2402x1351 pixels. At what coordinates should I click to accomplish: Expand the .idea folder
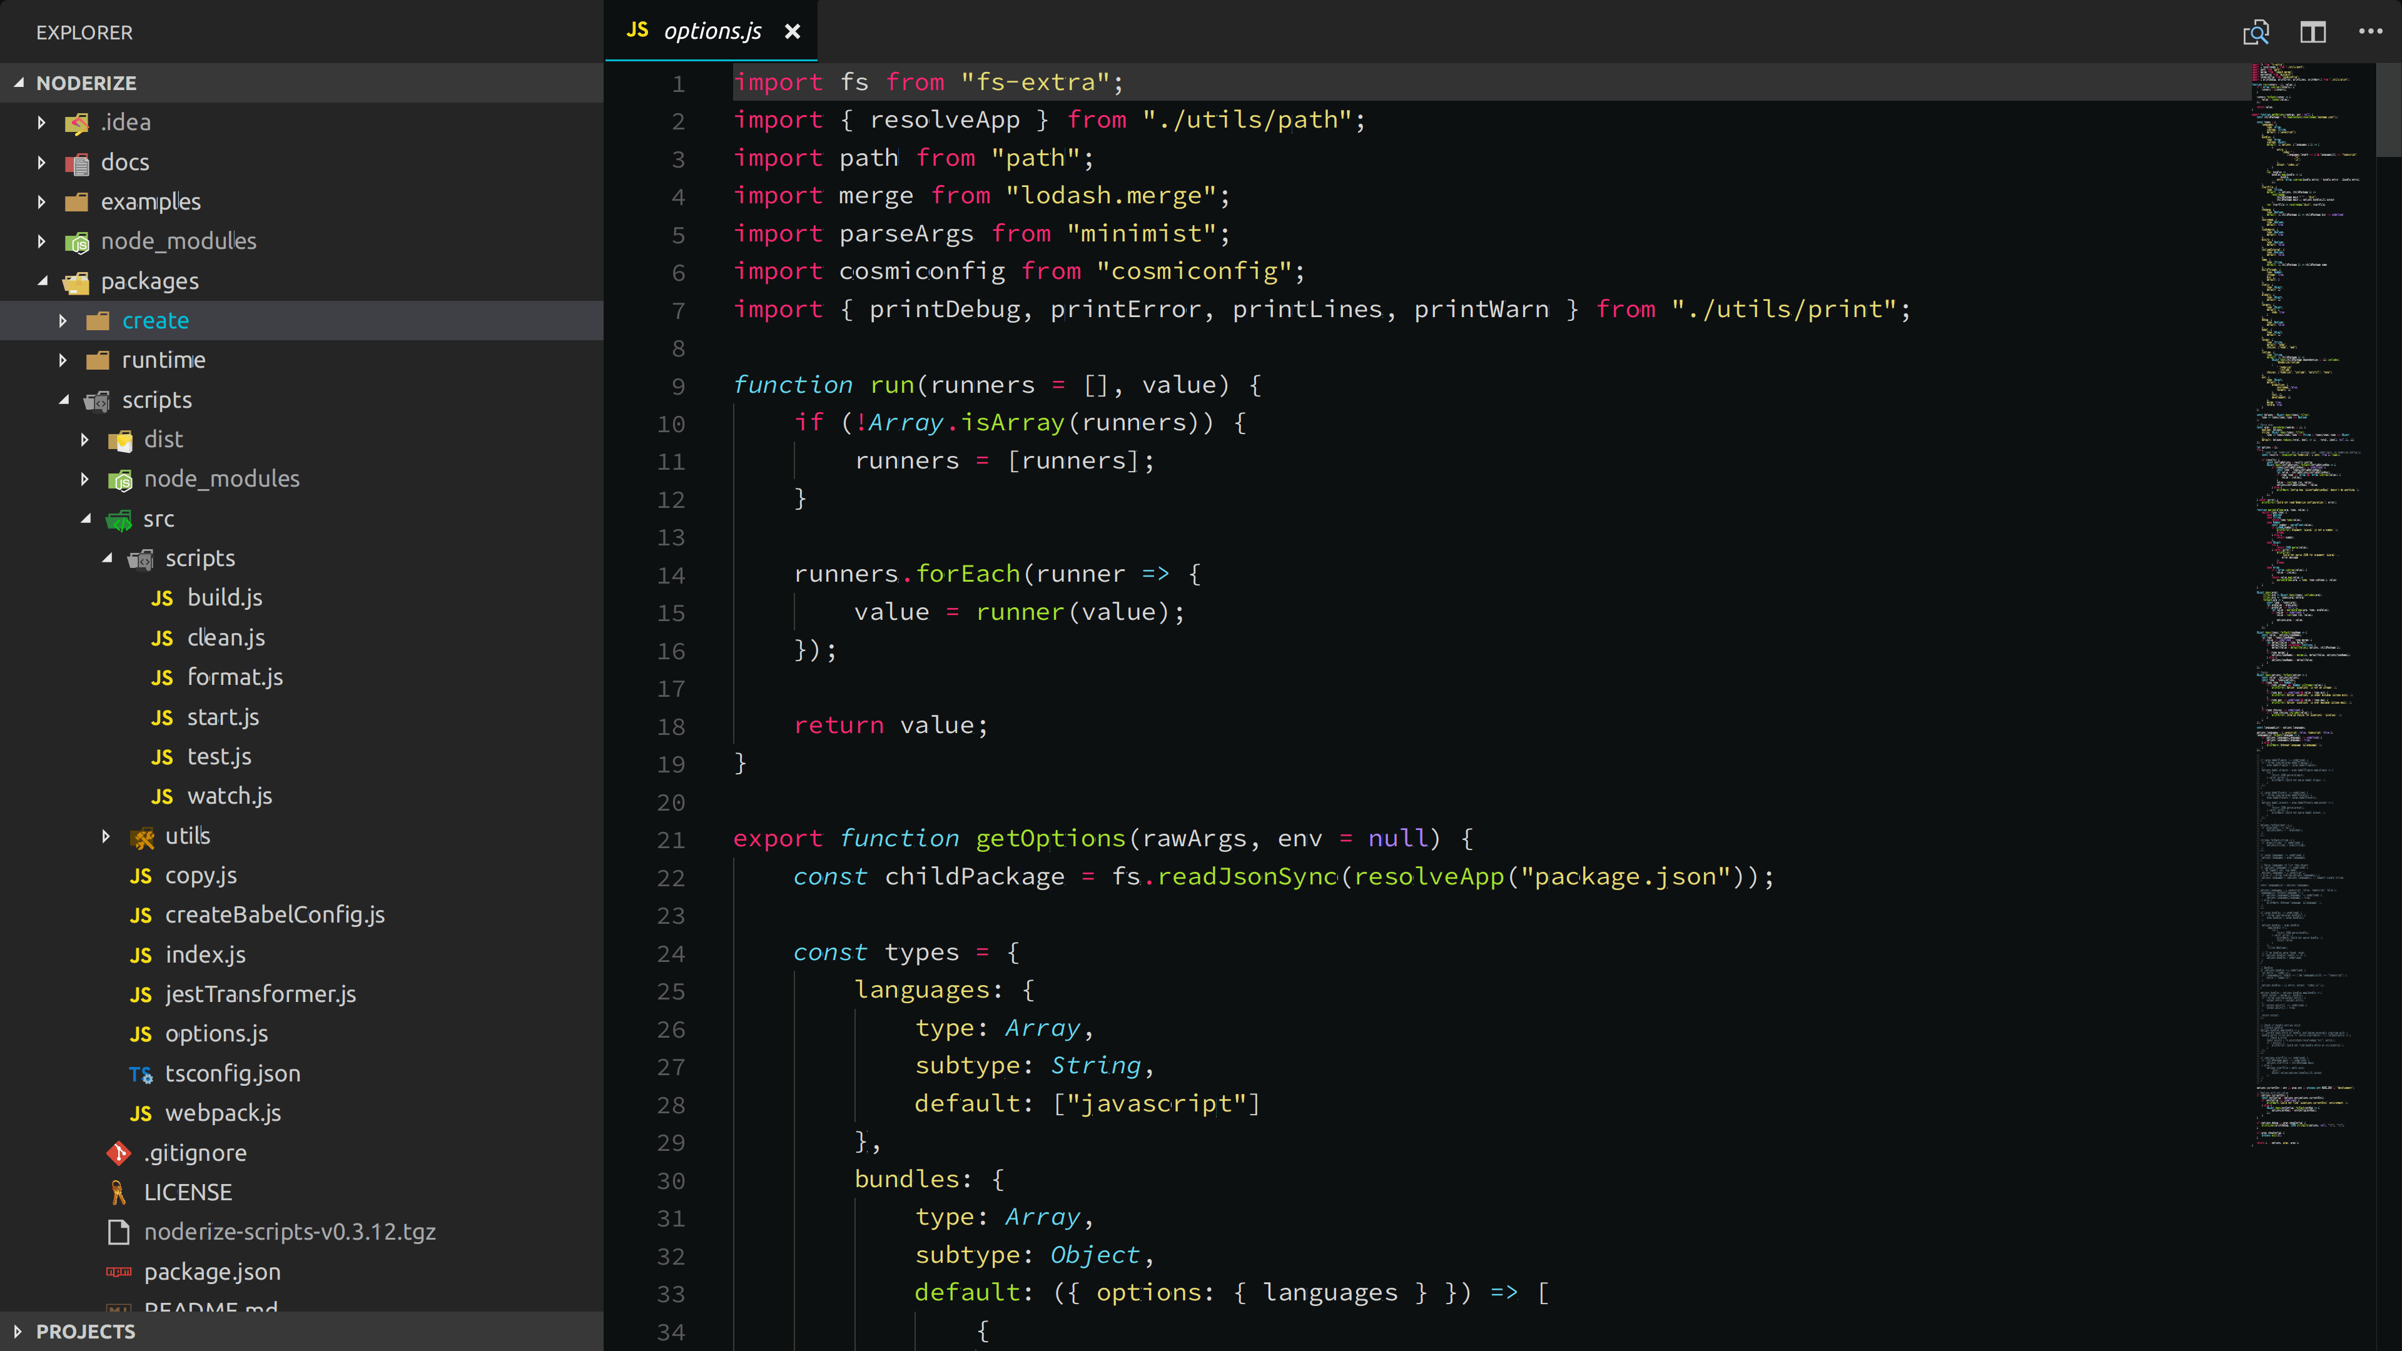[x=41, y=122]
